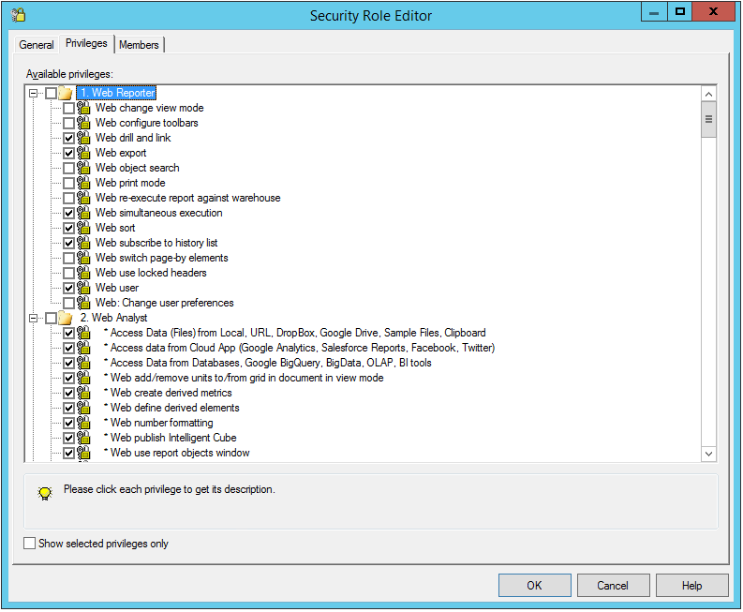Select the Privileges tab

click(x=87, y=43)
